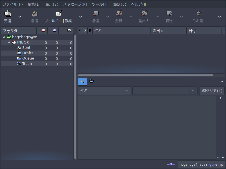Open the 件名 search type dropdown
Image resolution: width=226 pixels, height=169 pixels.
coord(104,91)
